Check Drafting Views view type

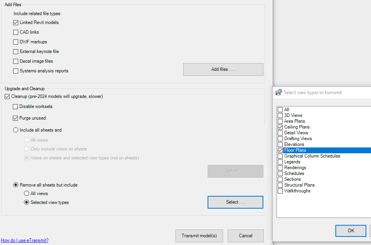[x=280, y=139]
